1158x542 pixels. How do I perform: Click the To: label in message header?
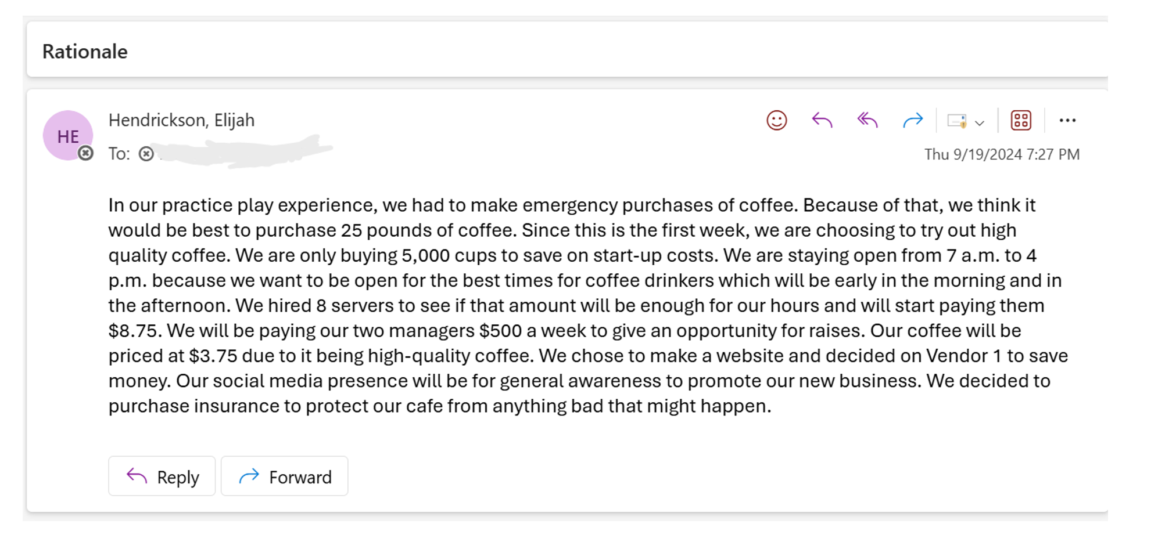click(x=119, y=154)
